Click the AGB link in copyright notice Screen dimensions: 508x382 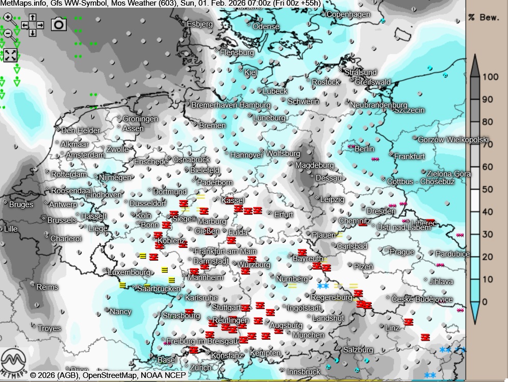tap(63, 375)
